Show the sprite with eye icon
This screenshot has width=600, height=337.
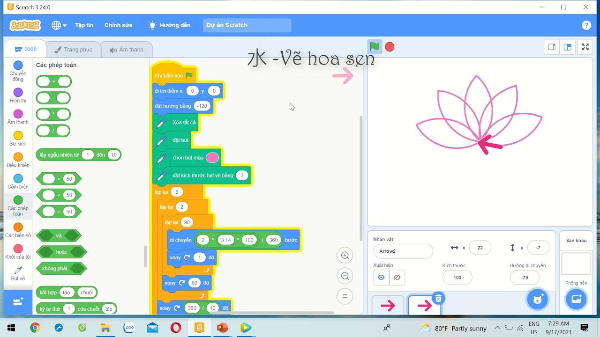[x=381, y=278]
